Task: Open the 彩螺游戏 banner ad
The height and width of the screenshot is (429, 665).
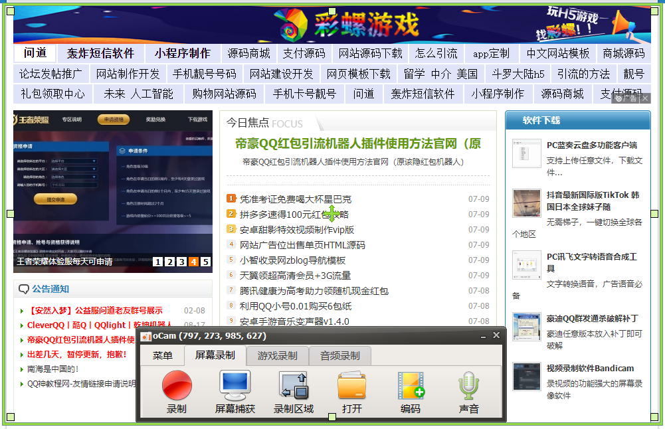Action: click(332, 24)
